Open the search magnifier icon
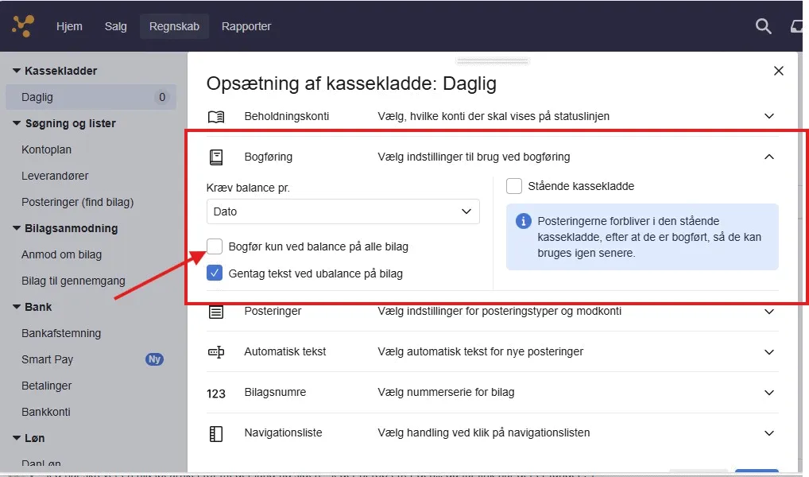The image size is (809, 477). pyautogui.click(x=763, y=26)
